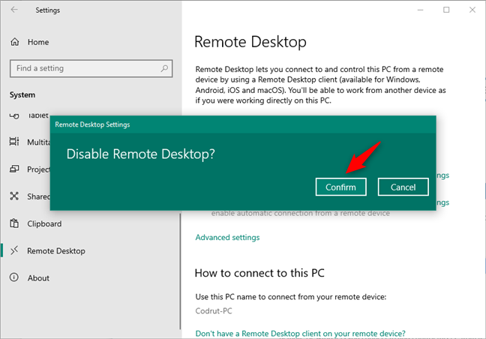This screenshot has height=339, width=486.
Task: Cancel the Disable Remote Desktop dialog
Action: pos(403,187)
